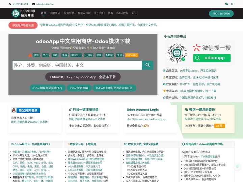The image size is (243, 182).
Task: Open the 智能AIERP nav item
Action: pyautogui.click(x=84, y=13)
